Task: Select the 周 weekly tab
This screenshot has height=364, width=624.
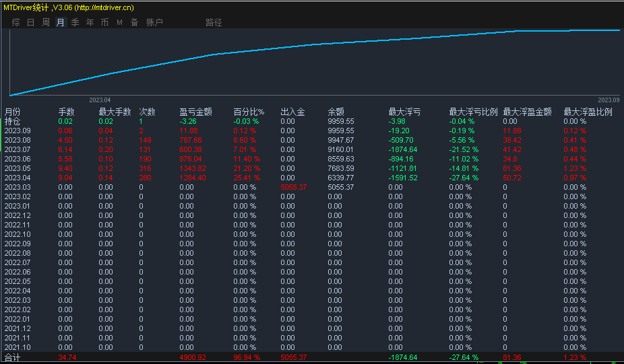Action: click(x=46, y=22)
